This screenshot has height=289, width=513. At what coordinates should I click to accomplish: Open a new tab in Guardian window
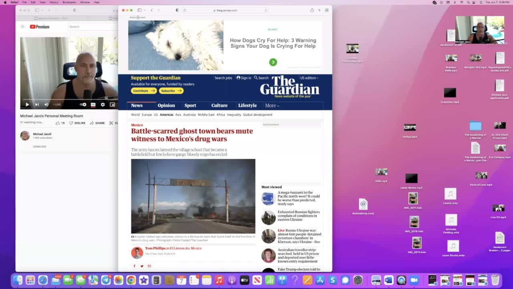pos(319,10)
